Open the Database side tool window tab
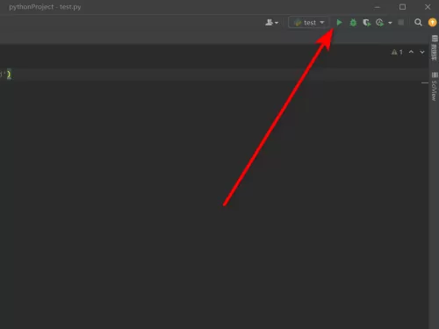 435,48
